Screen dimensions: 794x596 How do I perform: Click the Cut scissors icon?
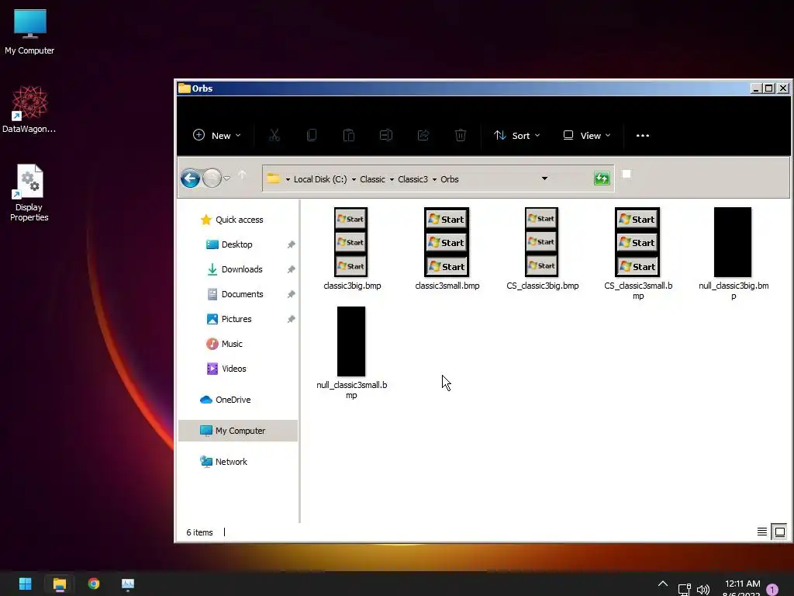tap(274, 135)
